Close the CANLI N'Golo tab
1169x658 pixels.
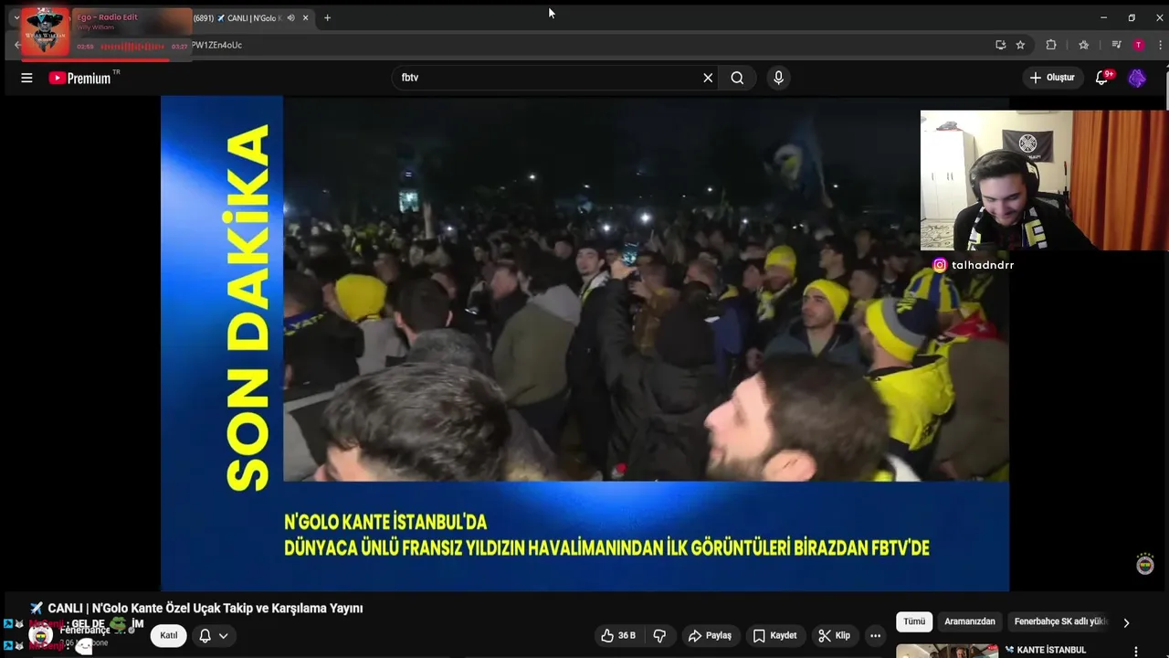305,17
